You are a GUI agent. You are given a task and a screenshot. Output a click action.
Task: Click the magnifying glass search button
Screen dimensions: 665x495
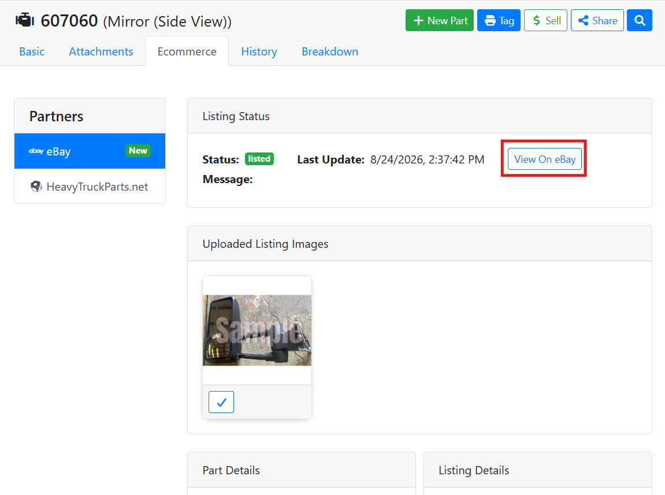640,20
